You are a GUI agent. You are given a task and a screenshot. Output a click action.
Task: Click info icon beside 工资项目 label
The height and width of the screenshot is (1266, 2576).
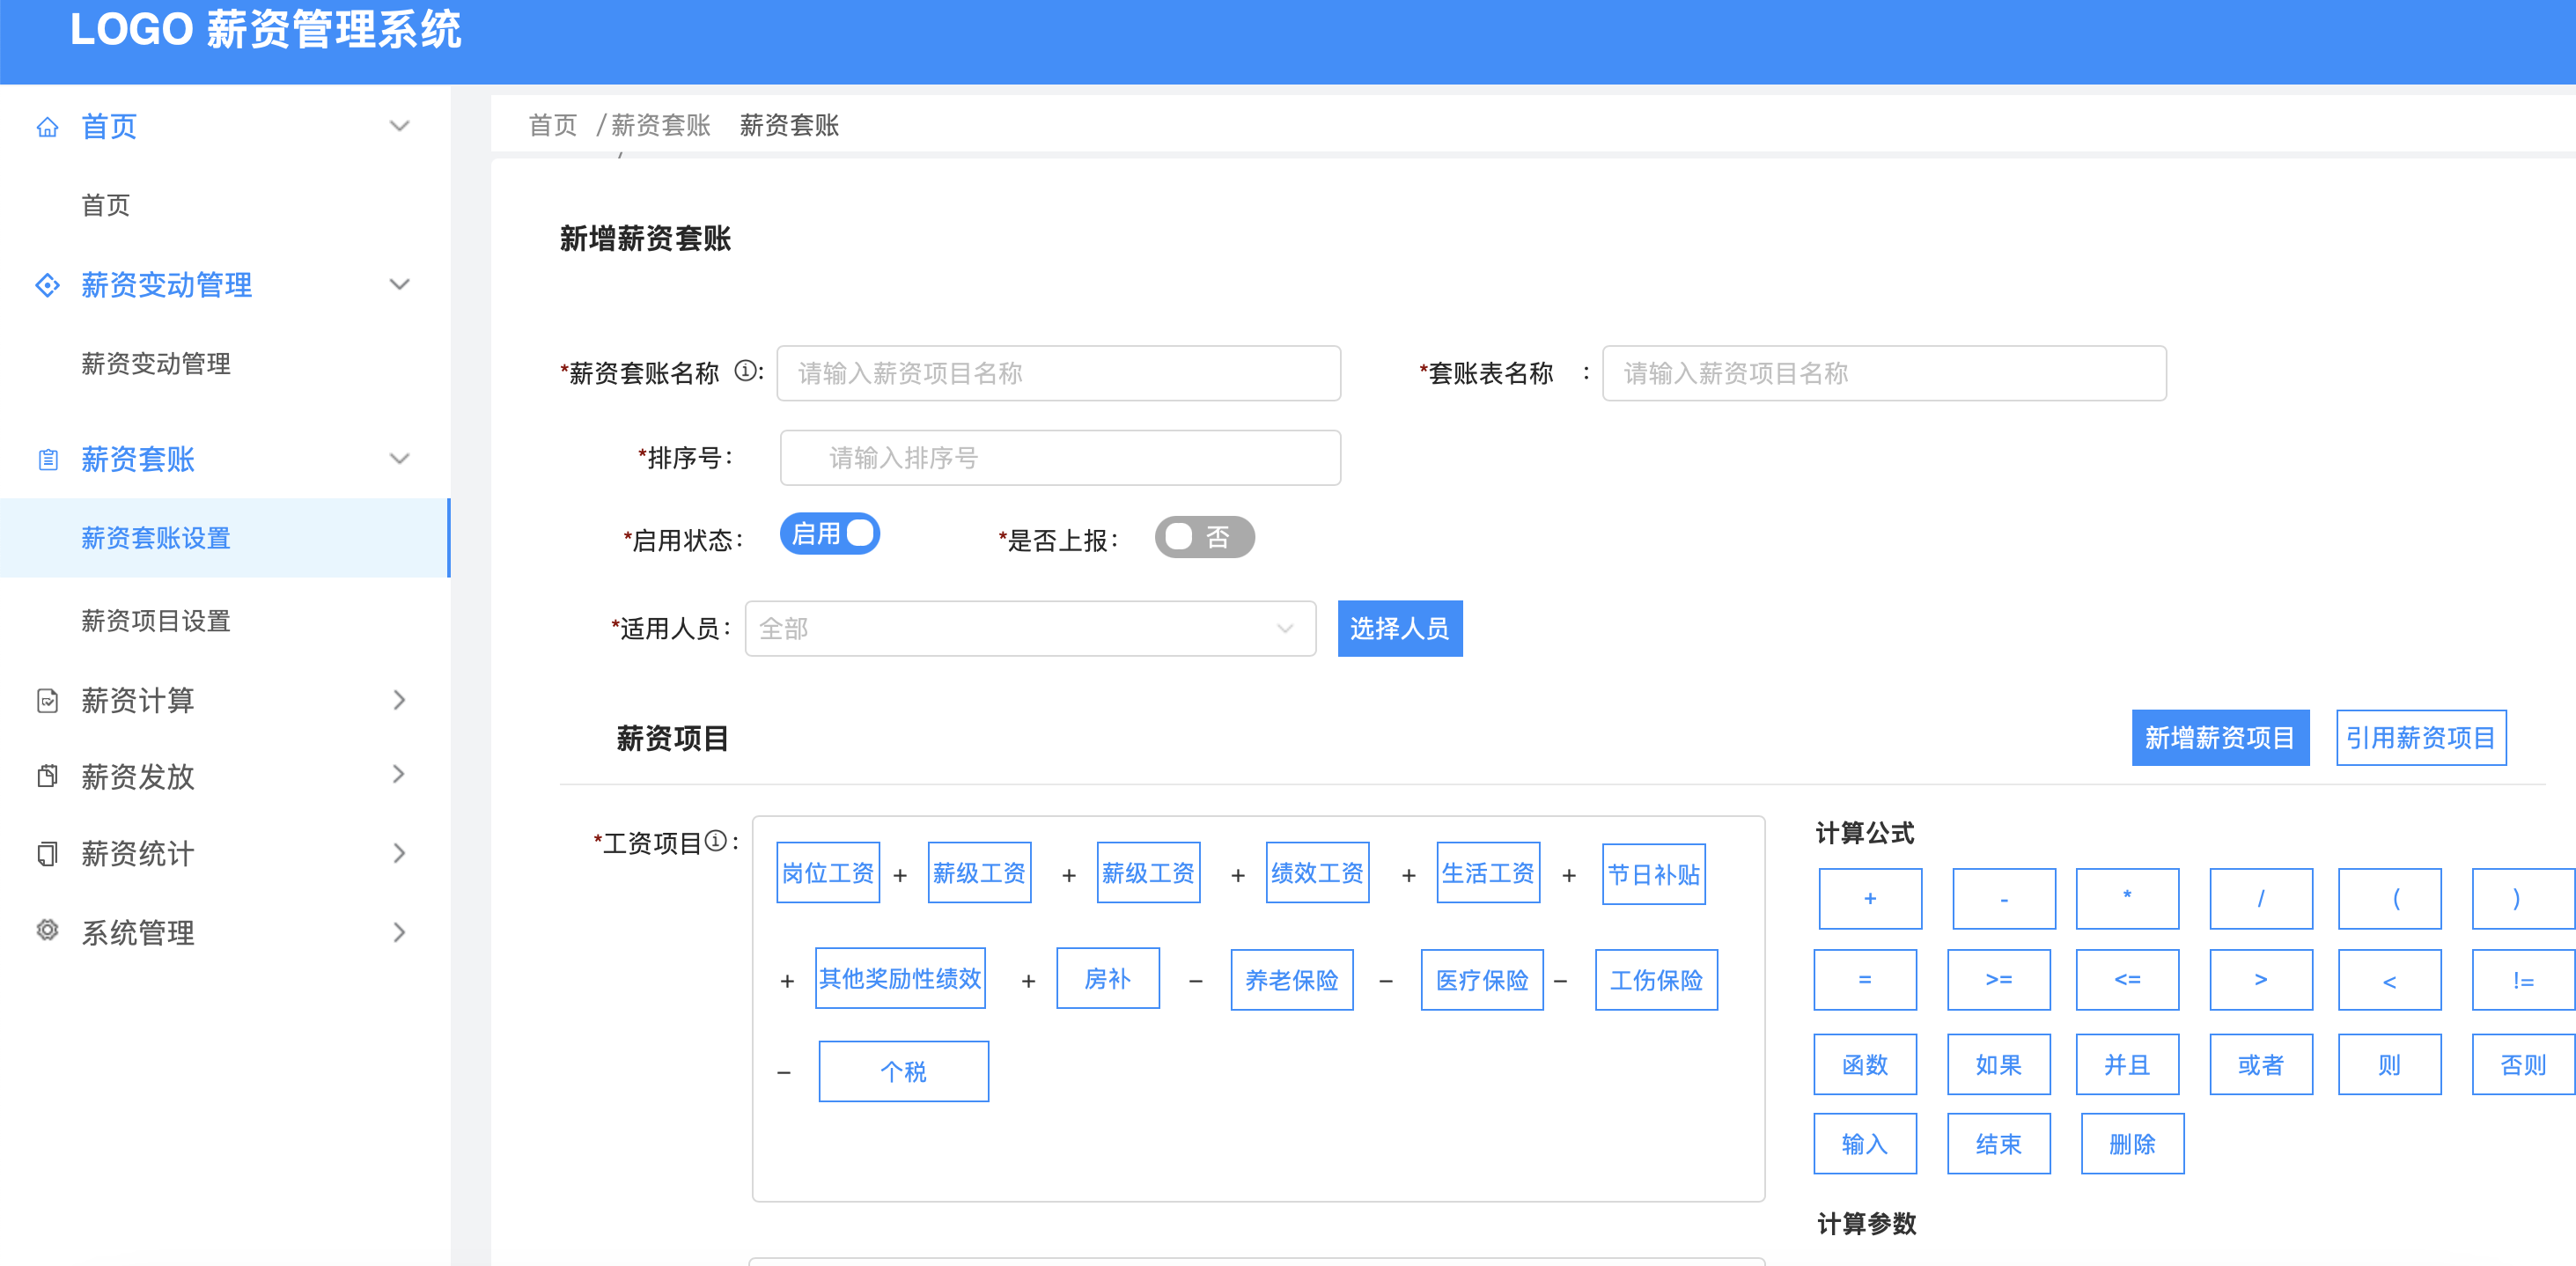(x=715, y=841)
